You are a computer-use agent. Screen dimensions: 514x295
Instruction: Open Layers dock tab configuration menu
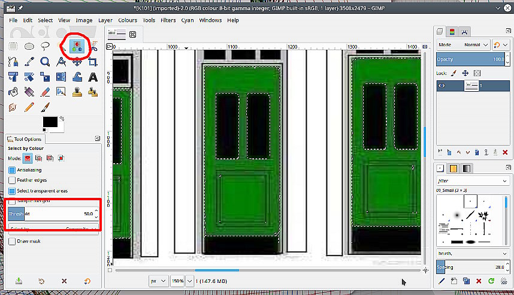pos(508,31)
